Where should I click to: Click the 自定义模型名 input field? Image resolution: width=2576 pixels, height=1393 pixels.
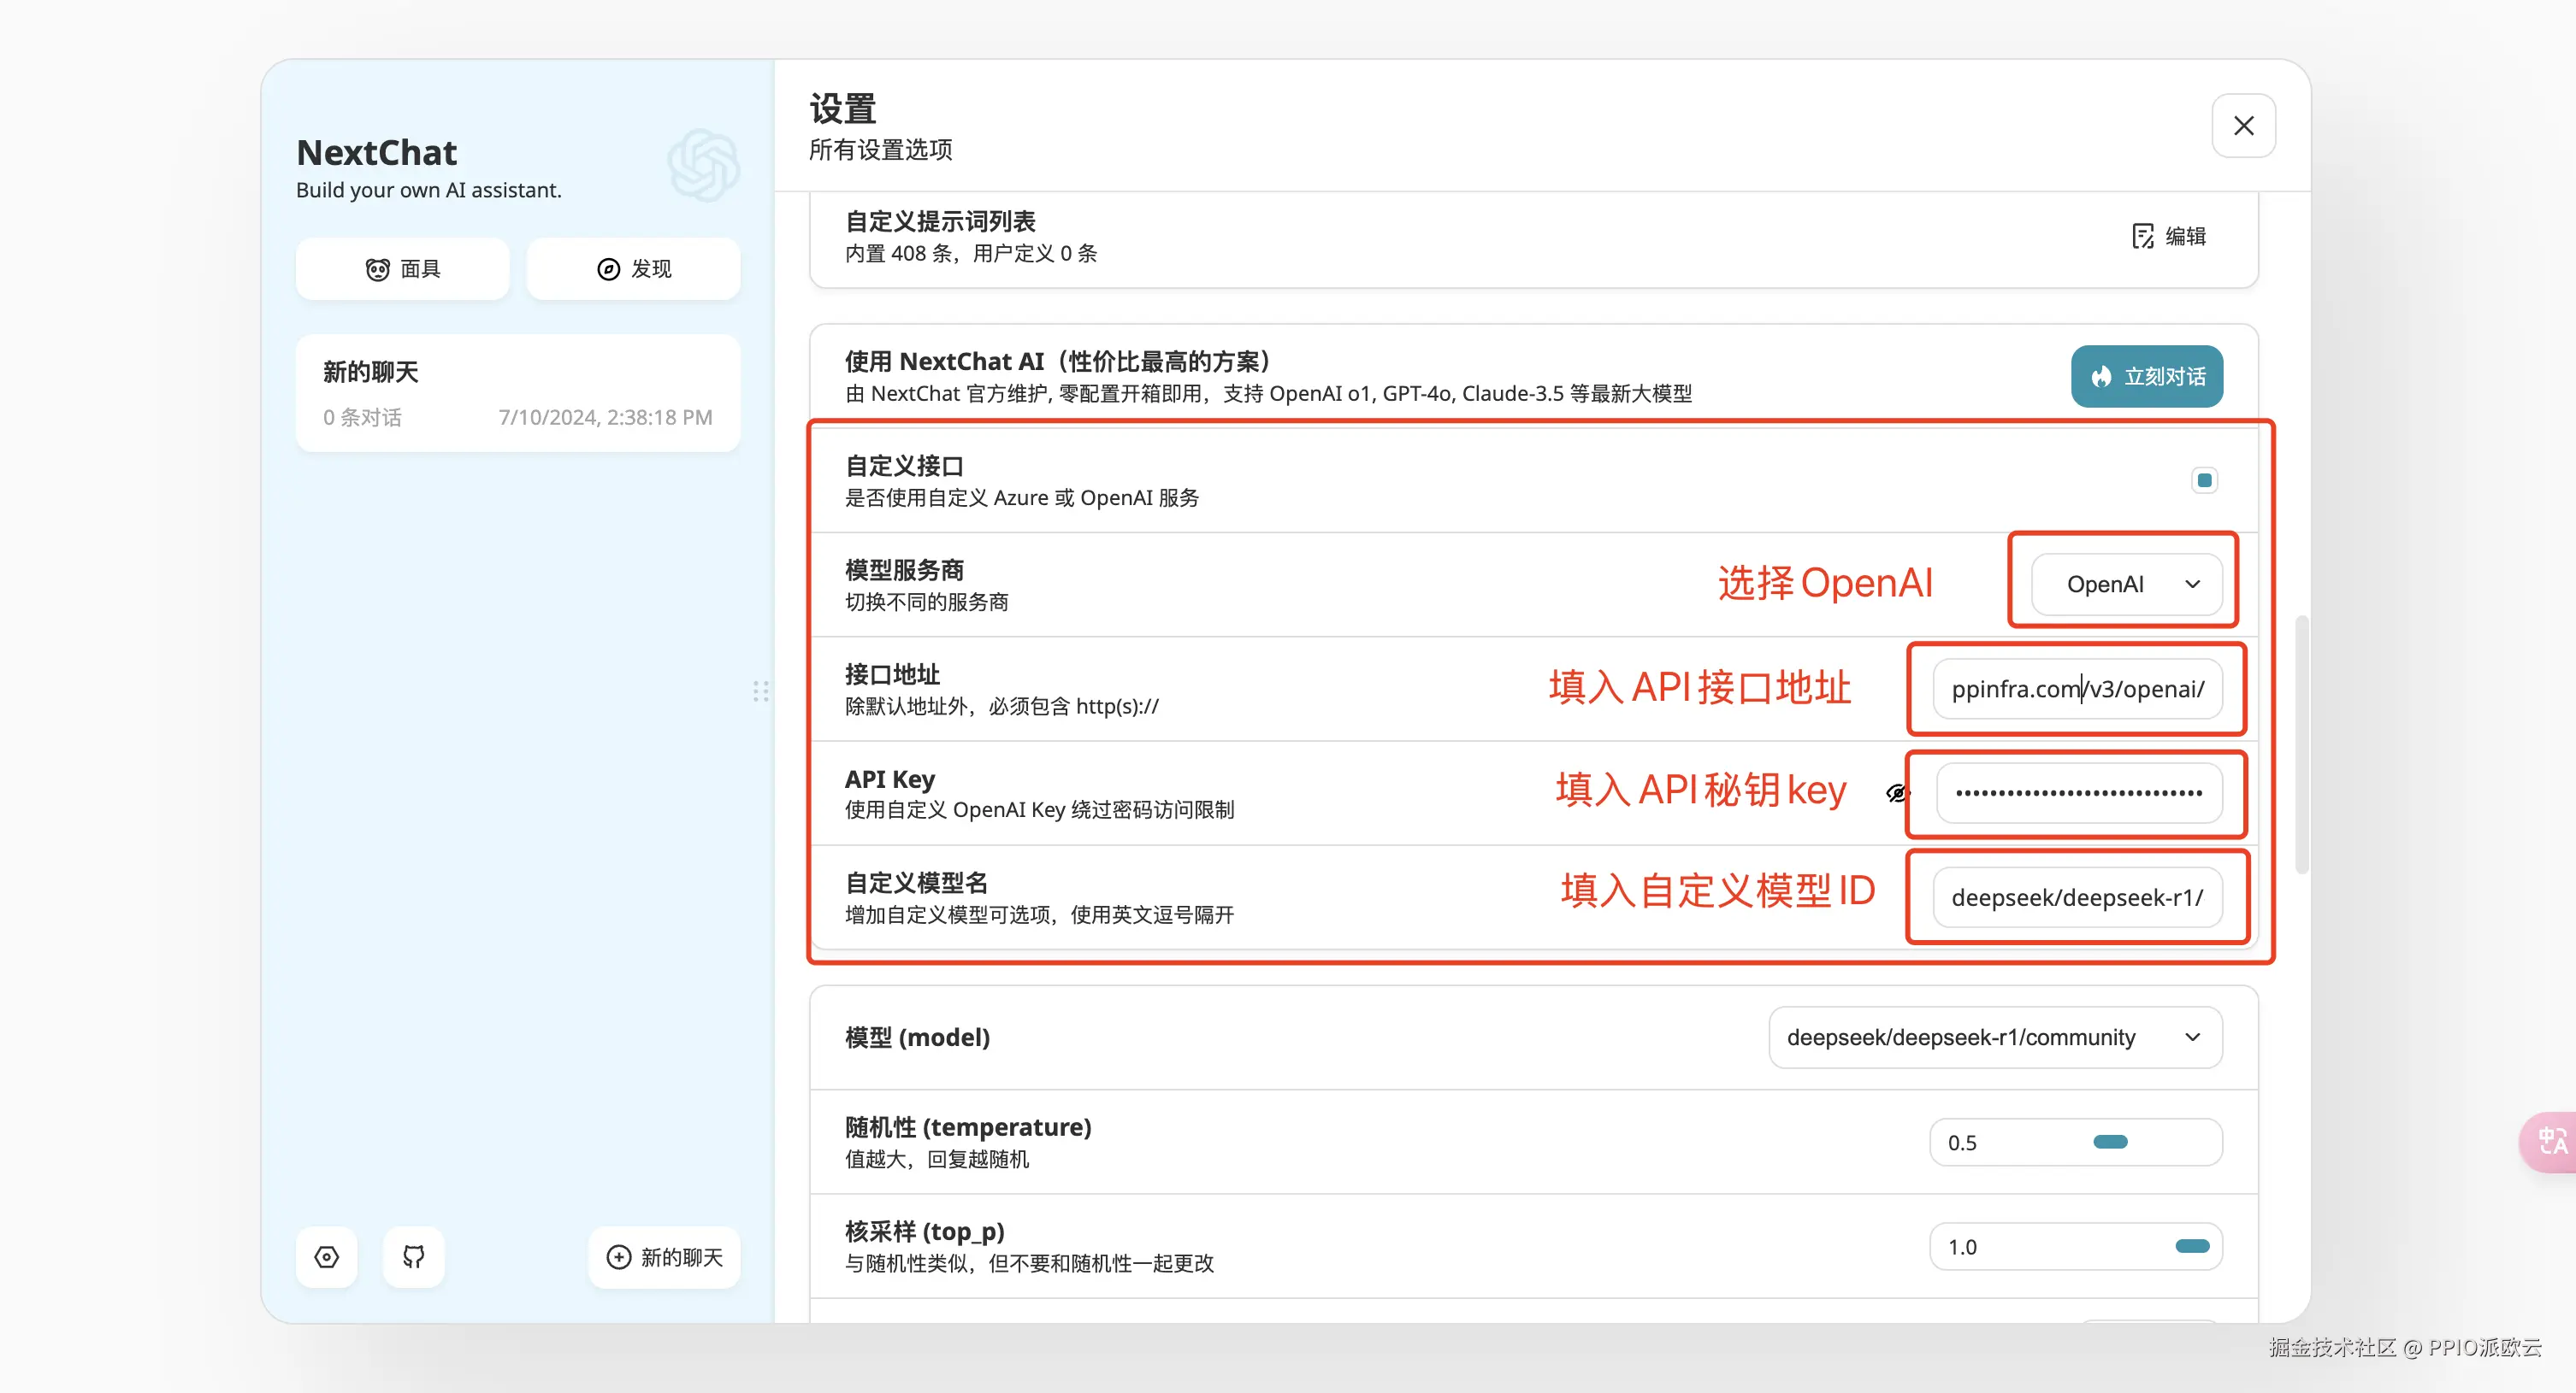click(x=2077, y=897)
